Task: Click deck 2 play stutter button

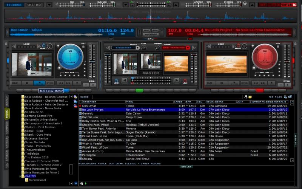Action: click(x=234, y=83)
